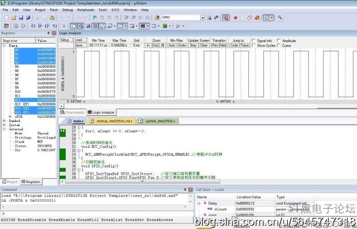The image size is (357, 229).
Task: Collapse the Core register group
Action: click(4, 45)
